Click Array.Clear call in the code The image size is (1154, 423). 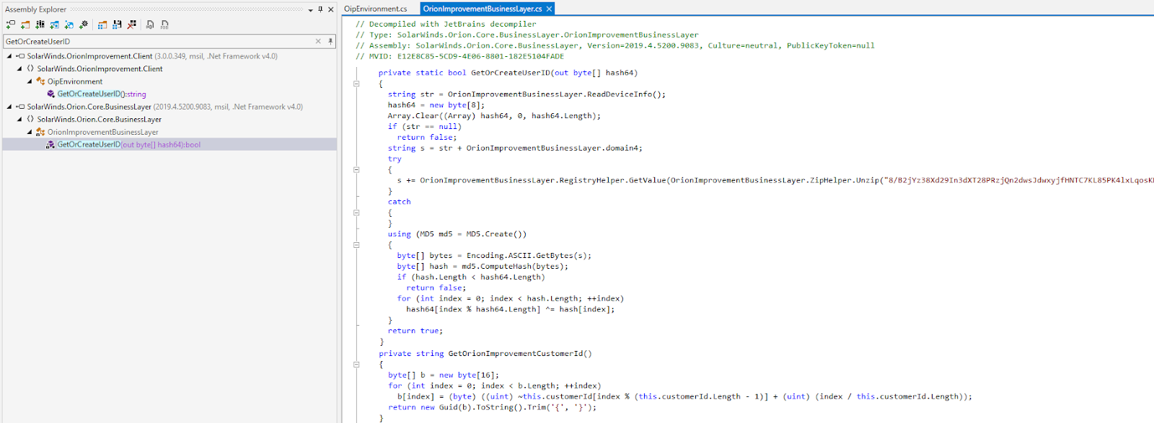point(413,116)
